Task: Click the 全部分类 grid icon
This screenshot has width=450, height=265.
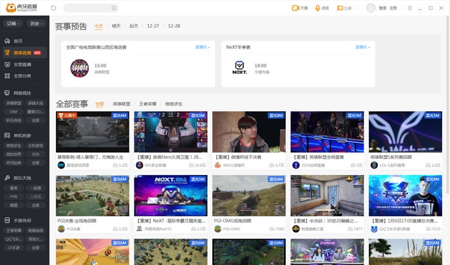Action: coord(7,76)
